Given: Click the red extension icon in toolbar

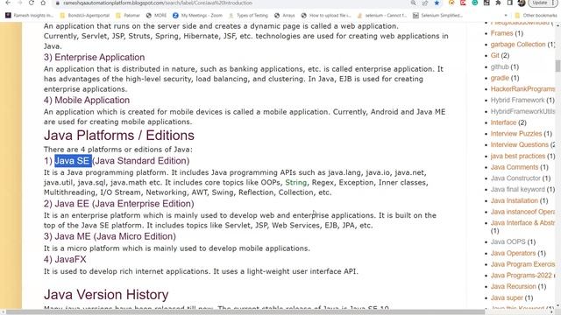Looking at the screenshot, I should click(x=463, y=3).
